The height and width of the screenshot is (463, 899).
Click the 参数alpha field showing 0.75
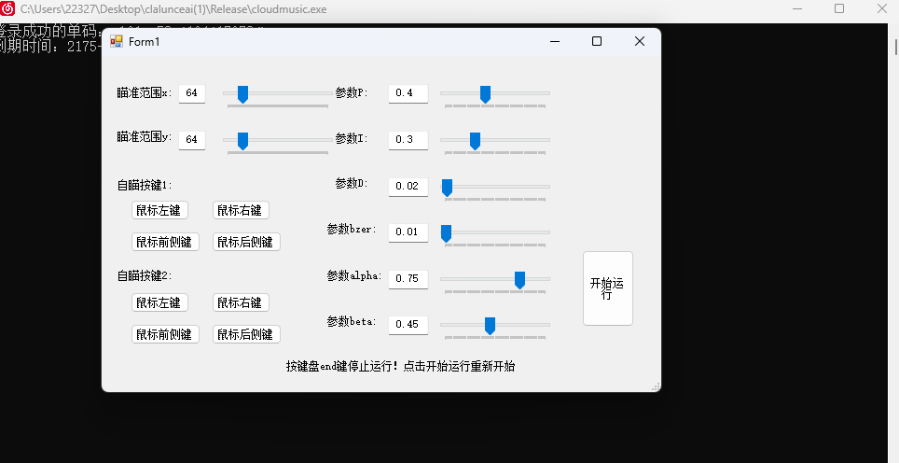pos(408,279)
